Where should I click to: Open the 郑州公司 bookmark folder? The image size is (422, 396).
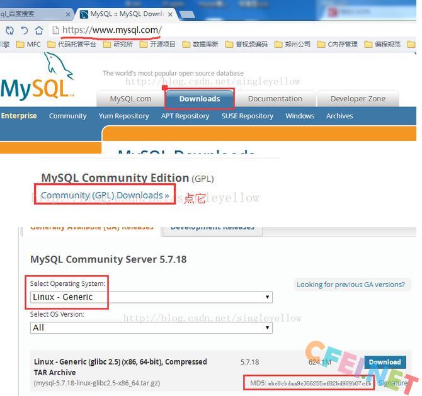click(292, 44)
